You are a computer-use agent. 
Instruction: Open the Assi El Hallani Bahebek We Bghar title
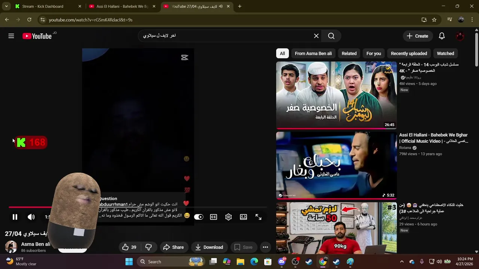(x=433, y=138)
